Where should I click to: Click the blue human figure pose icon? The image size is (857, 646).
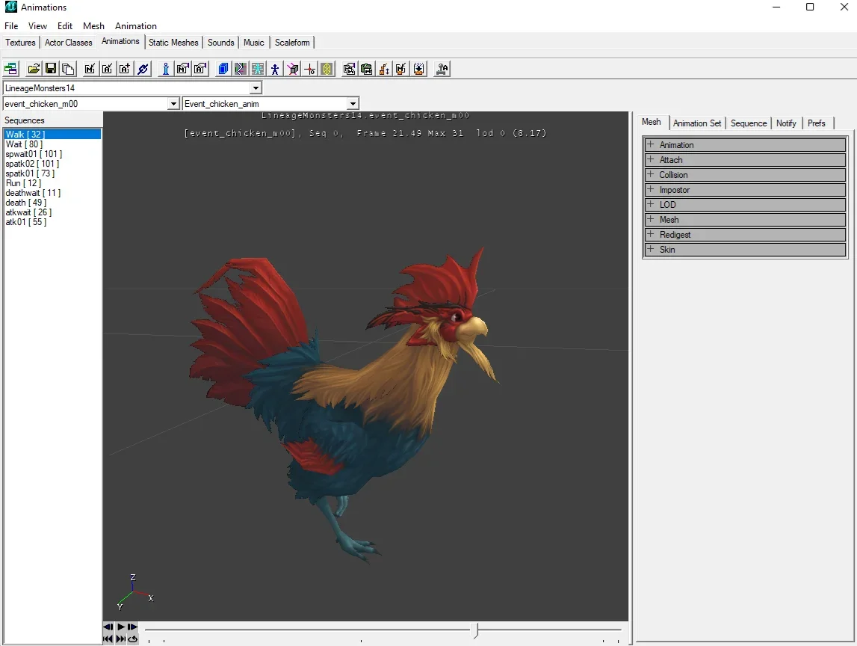coord(275,70)
